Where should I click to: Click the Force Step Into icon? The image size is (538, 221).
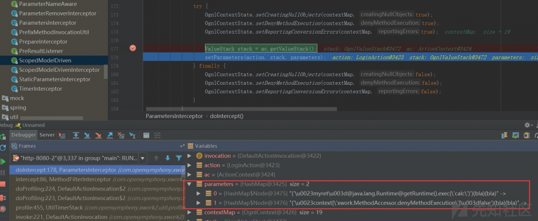tap(98, 135)
